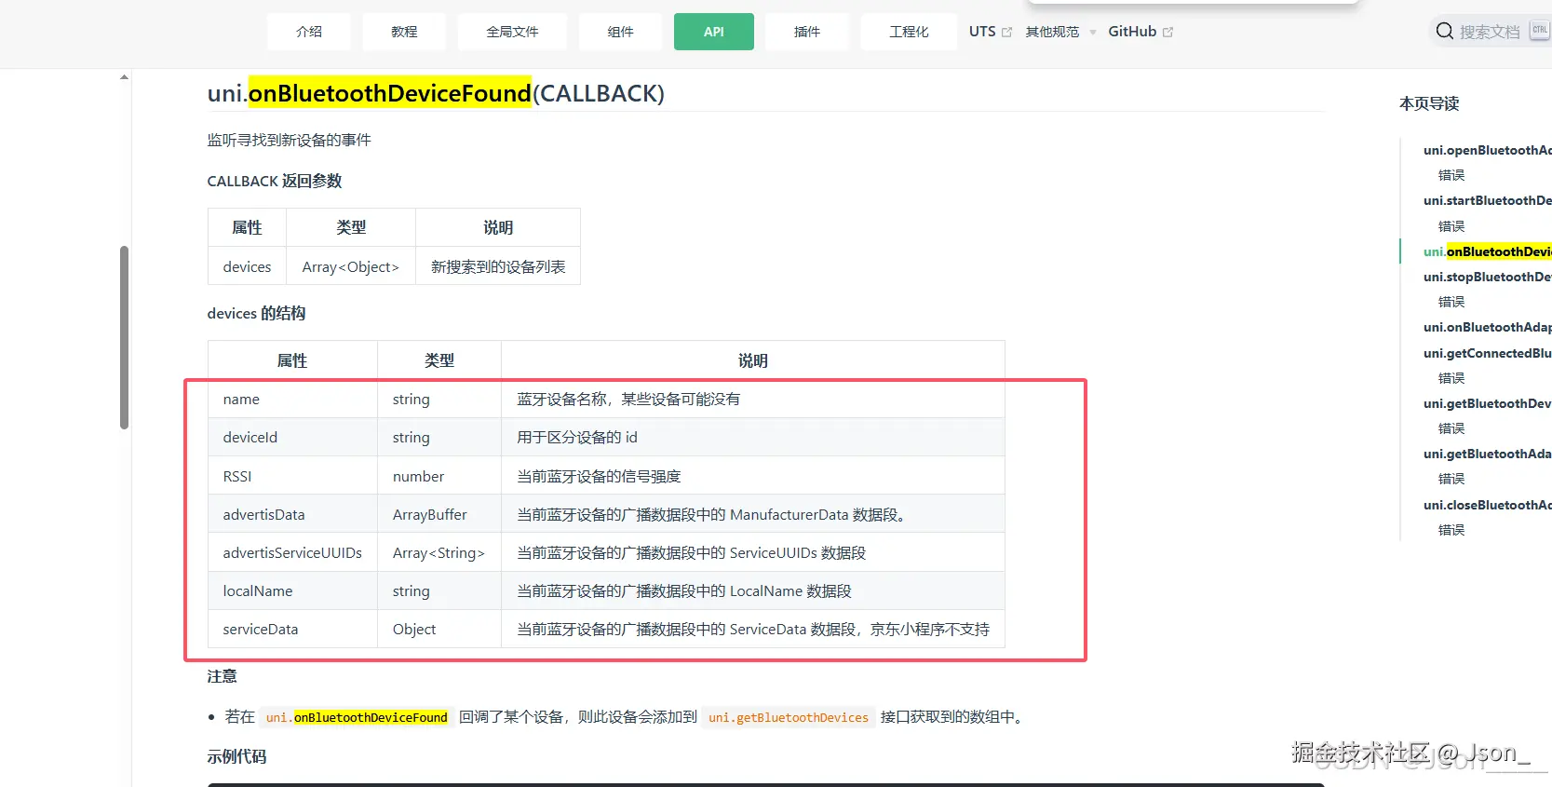Click the 其他规范 dropdown arrow
The image size is (1552, 787).
click(x=1093, y=33)
